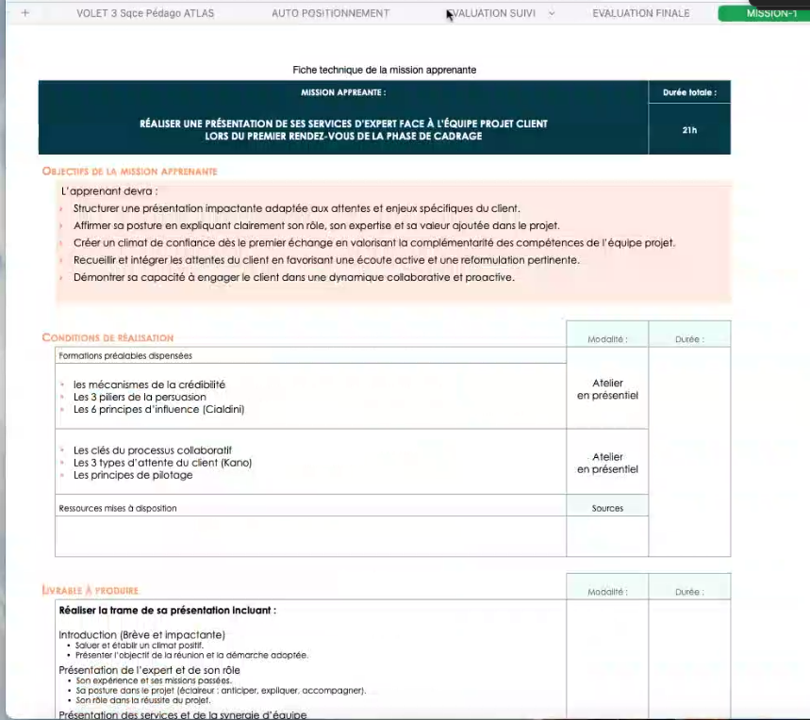Click the title Fiche technique de la mission apprenante
810x720 pixels.
click(384, 70)
